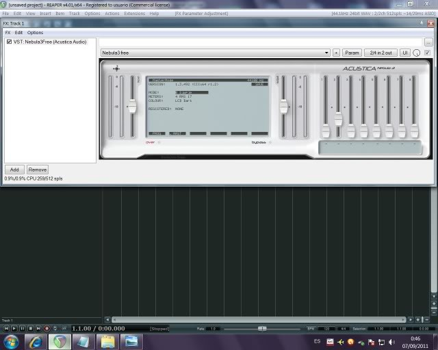
Task: Click the audio device info in menu bar
Action: (x=383, y=14)
